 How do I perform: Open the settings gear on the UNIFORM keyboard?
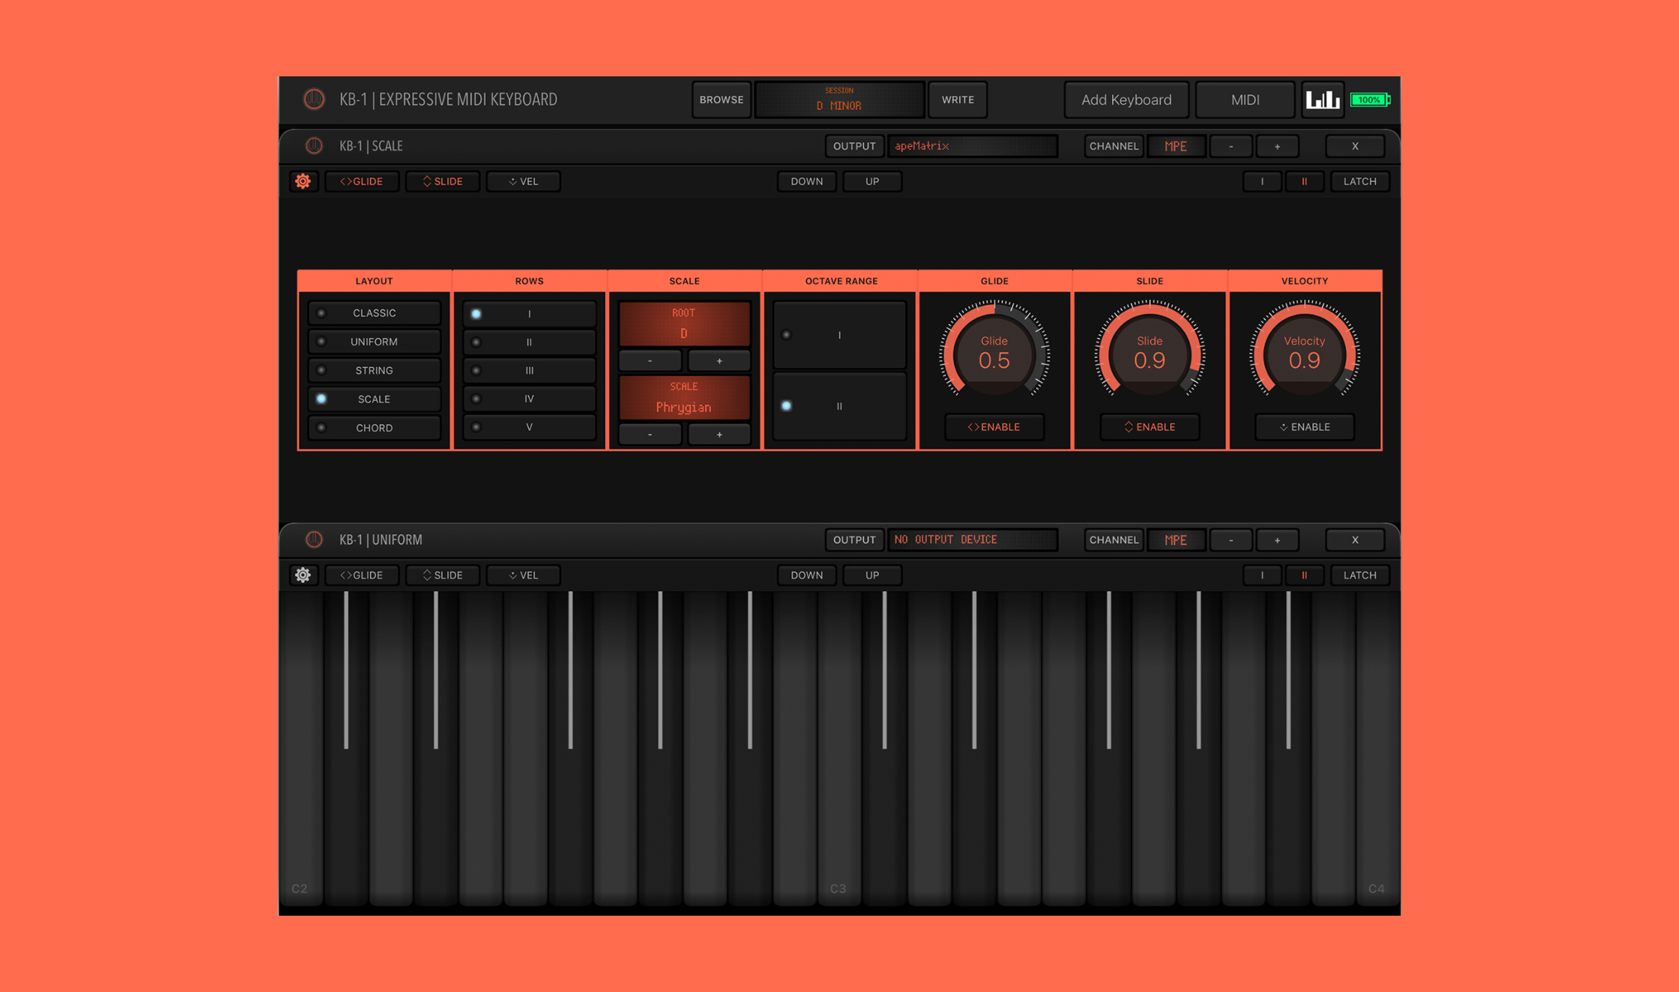(303, 575)
